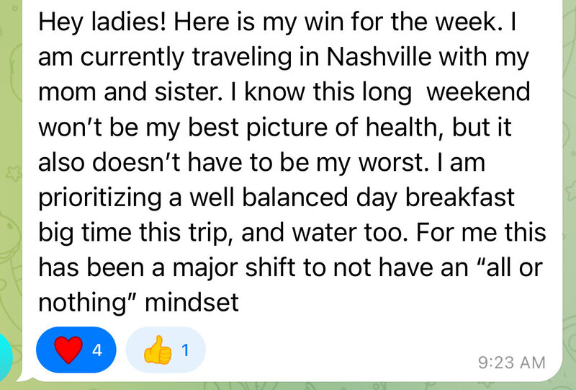Tap the thumbs-up emoji reaction
The height and width of the screenshot is (390, 576).
click(x=158, y=350)
